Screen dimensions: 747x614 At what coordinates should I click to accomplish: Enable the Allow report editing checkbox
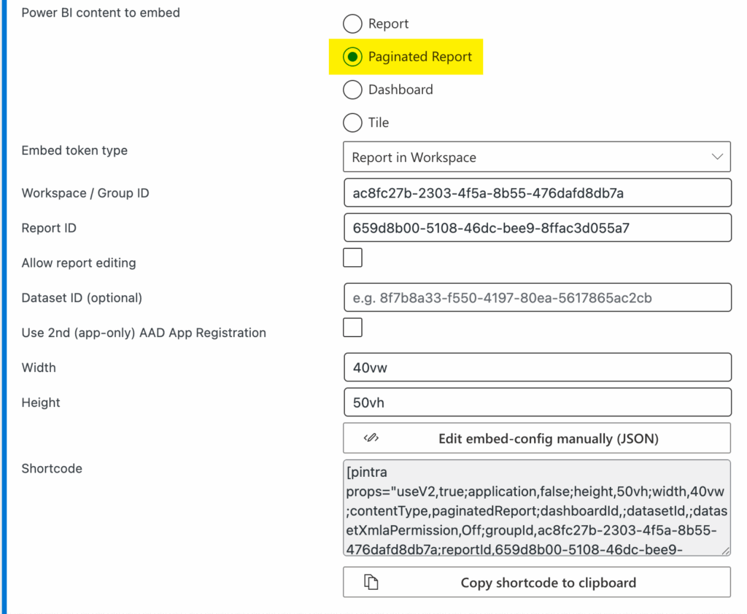pyautogui.click(x=353, y=257)
